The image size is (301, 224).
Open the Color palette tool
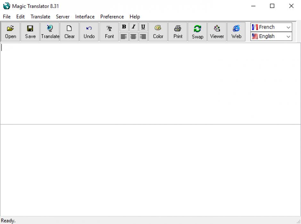coord(158,32)
